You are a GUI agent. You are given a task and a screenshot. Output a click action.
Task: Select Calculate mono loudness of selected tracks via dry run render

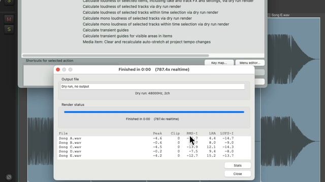pos(137,18)
